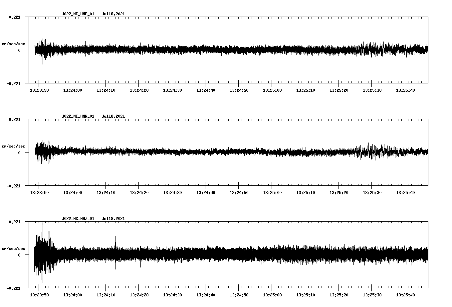Pick the 13:25:00 tick label below HNN trace

pyautogui.click(x=272, y=192)
